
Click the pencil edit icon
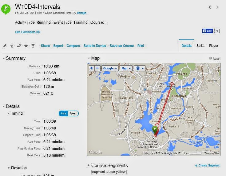pos(5,46)
